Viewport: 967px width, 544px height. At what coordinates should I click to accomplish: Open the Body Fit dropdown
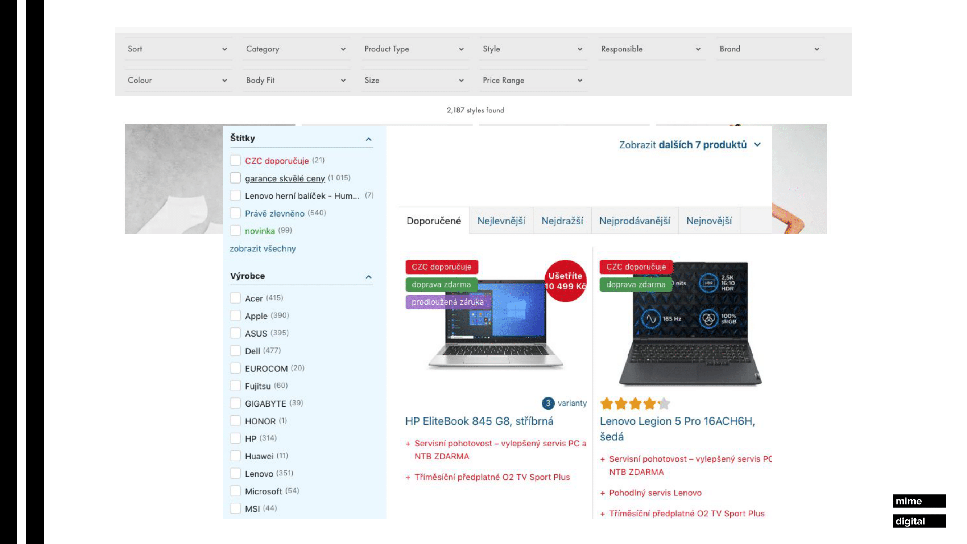click(x=296, y=81)
